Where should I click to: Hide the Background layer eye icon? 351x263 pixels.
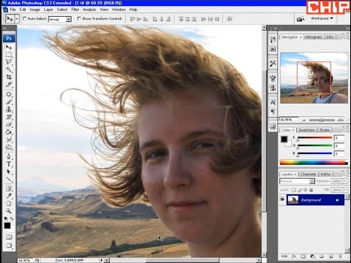click(x=282, y=199)
